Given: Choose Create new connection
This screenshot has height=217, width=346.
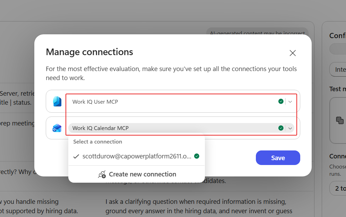Looking at the screenshot, I should pos(137,174).
